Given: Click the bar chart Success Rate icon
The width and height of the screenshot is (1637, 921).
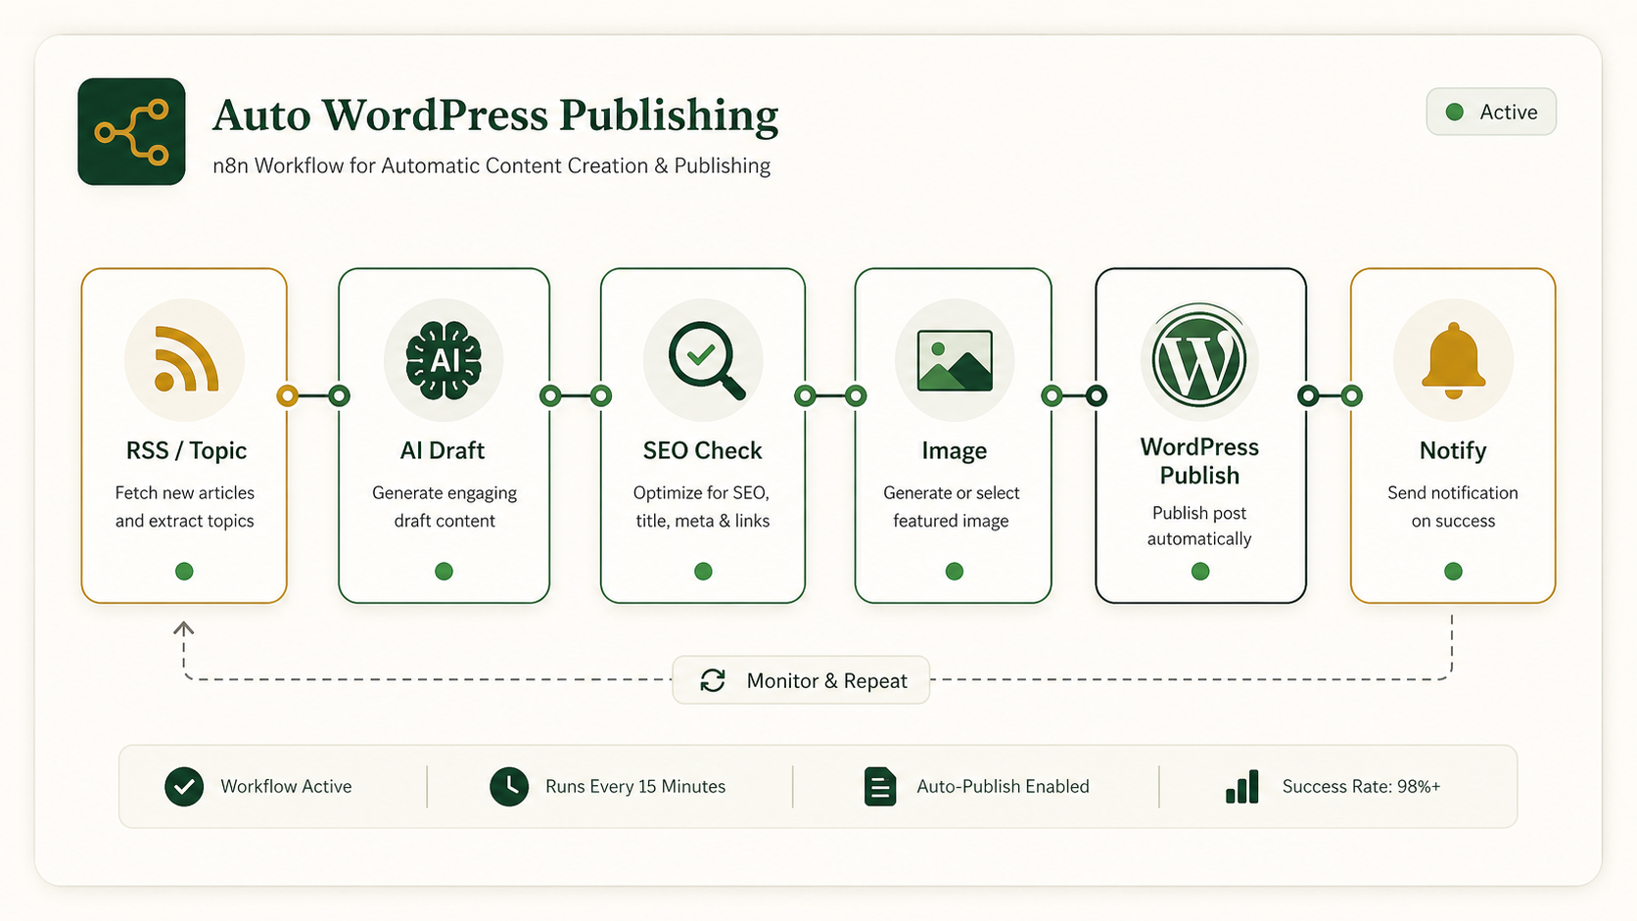Looking at the screenshot, I should pyautogui.click(x=1242, y=787).
